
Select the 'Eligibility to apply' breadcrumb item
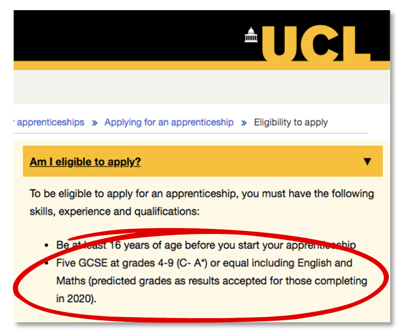point(291,122)
